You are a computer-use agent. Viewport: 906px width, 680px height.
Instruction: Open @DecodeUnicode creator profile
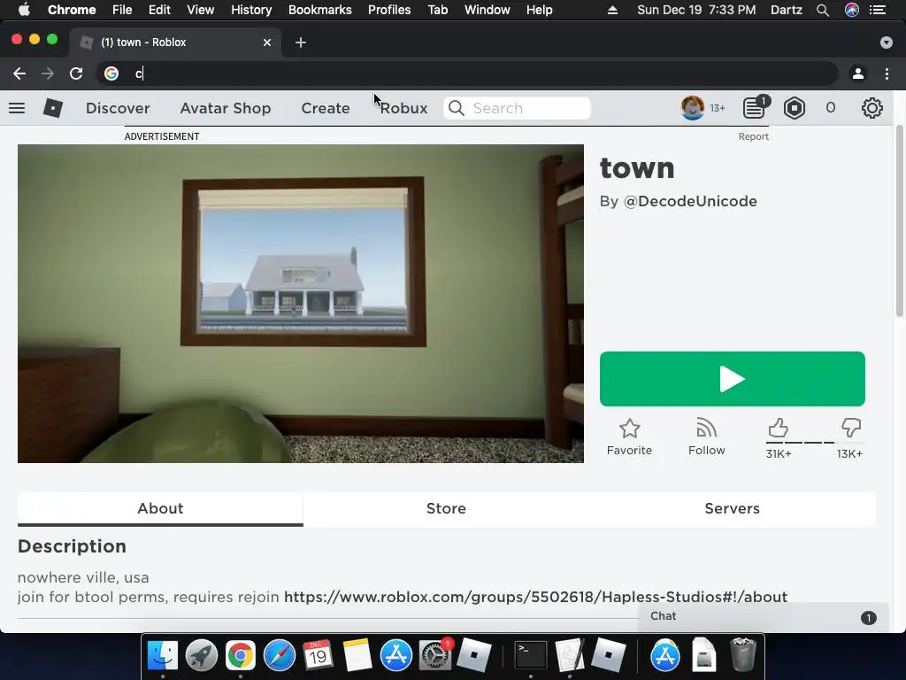click(x=690, y=201)
